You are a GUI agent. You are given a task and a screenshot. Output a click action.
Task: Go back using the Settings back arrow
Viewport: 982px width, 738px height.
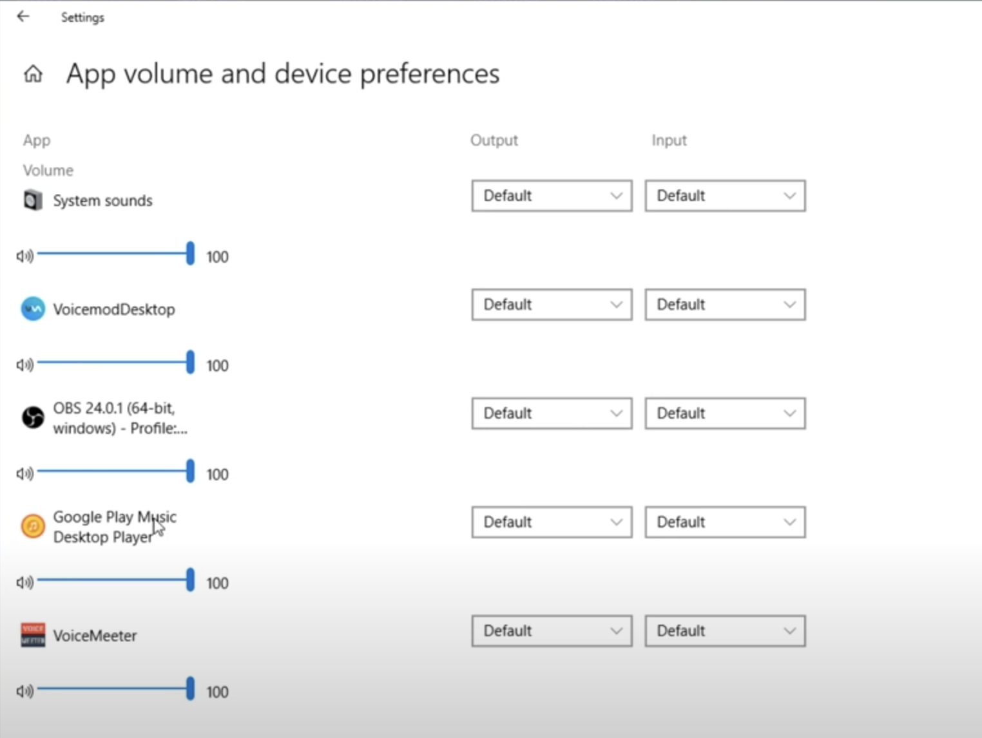click(x=23, y=17)
